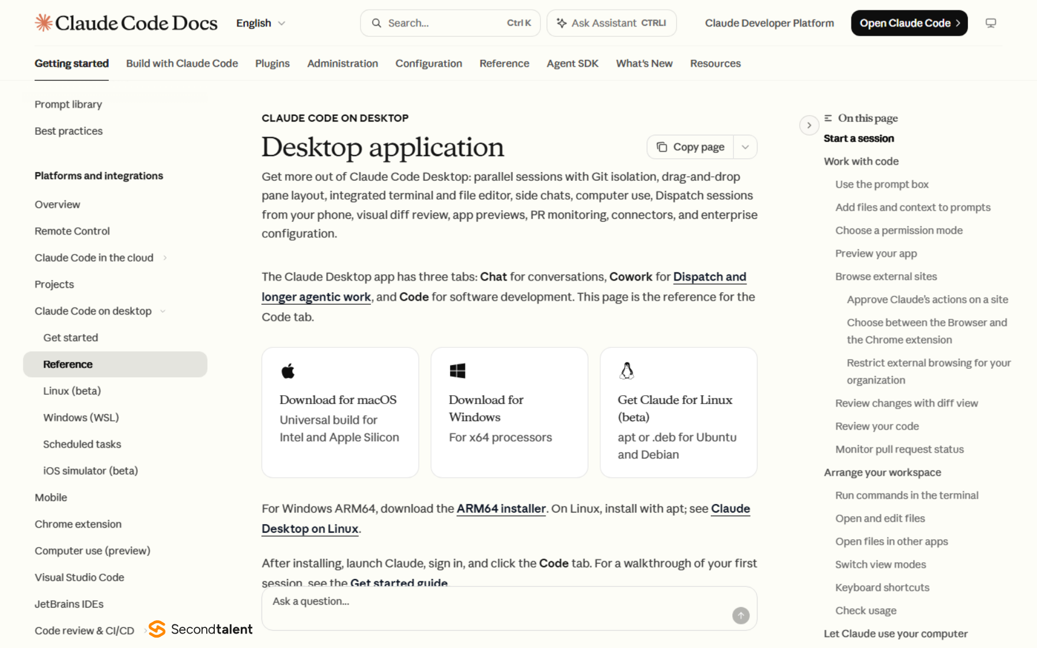Jump to Keyboard shortcuts section
The width and height of the screenshot is (1037, 648).
click(882, 588)
